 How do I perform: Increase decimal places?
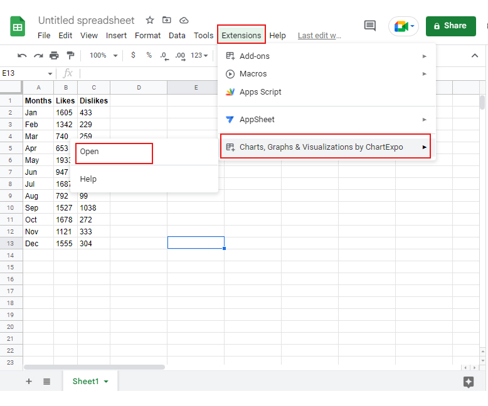pos(181,56)
